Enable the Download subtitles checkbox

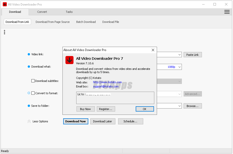pos(33,81)
